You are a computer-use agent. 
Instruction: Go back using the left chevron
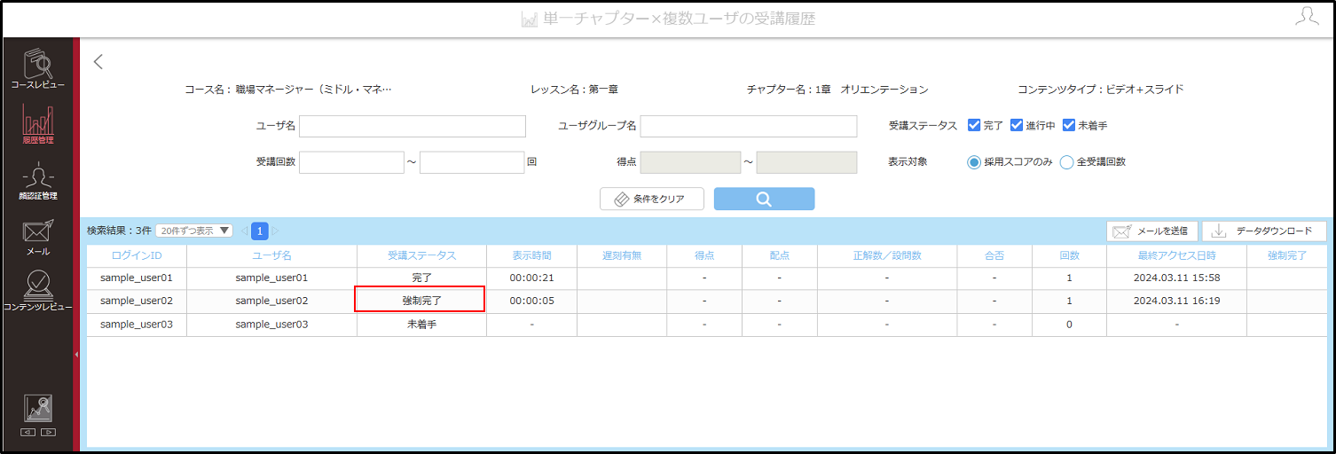click(98, 62)
